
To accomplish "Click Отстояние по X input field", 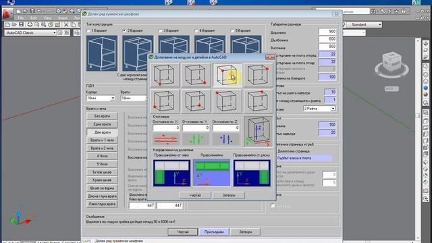I will (x=166, y=128).
